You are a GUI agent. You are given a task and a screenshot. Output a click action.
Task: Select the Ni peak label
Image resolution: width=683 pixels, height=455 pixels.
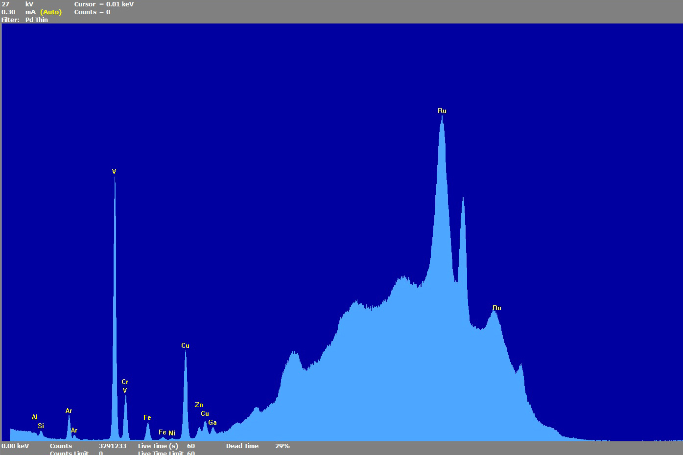coord(172,433)
